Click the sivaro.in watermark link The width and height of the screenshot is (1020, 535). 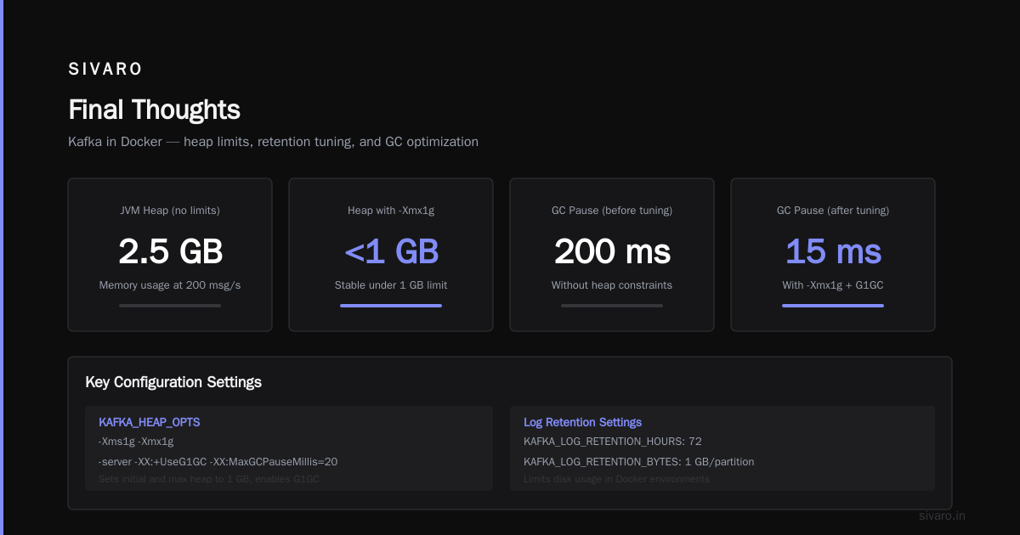pos(942,515)
